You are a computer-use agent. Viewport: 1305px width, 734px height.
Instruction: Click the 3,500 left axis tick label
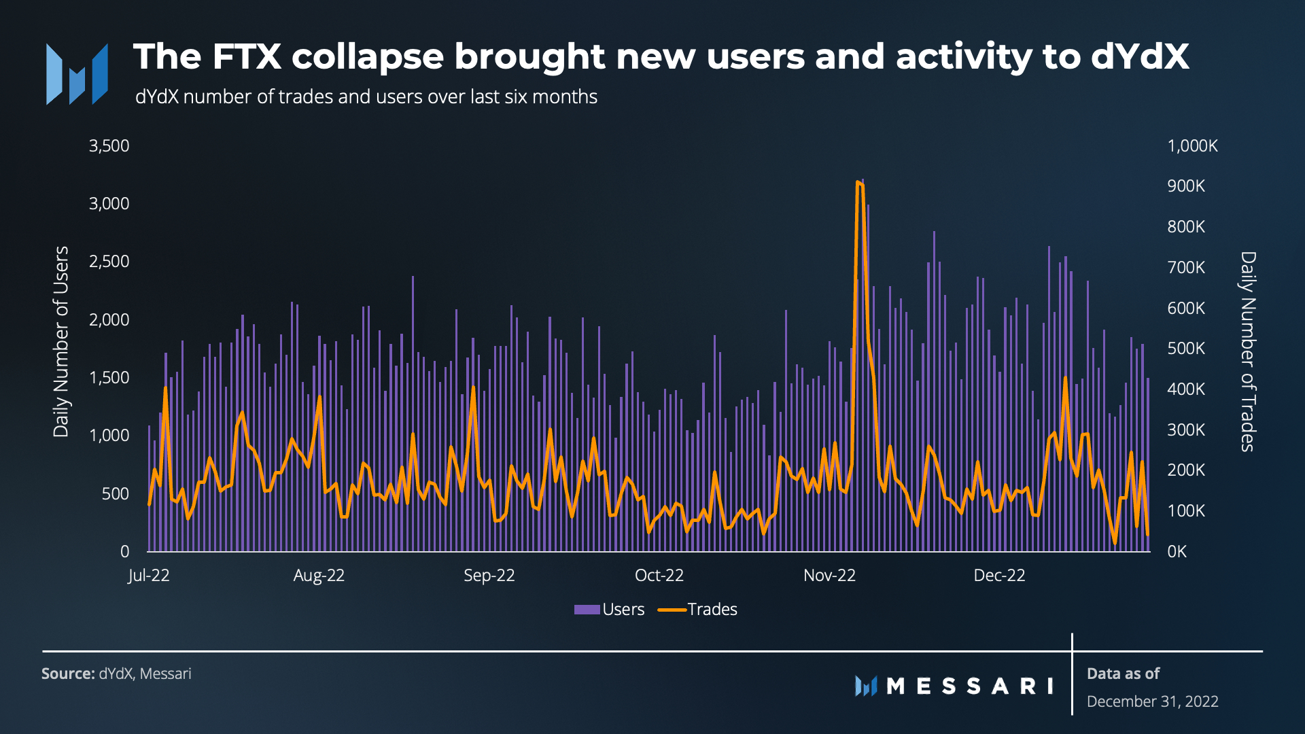click(x=109, y=146)
